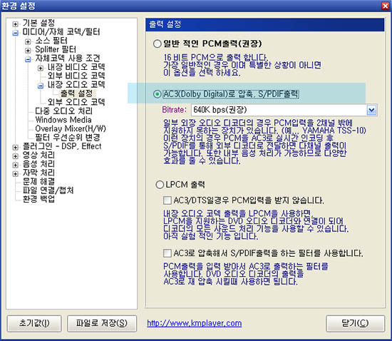Screen dimensions: 392x341
Task: Close the 환경 설정 window
Action: [386, 6]
